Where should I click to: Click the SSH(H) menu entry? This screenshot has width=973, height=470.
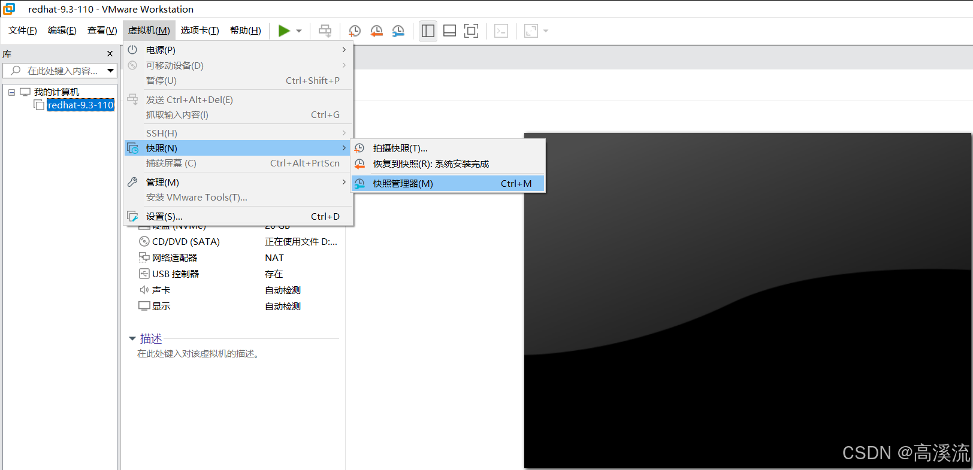click(238, 133)
